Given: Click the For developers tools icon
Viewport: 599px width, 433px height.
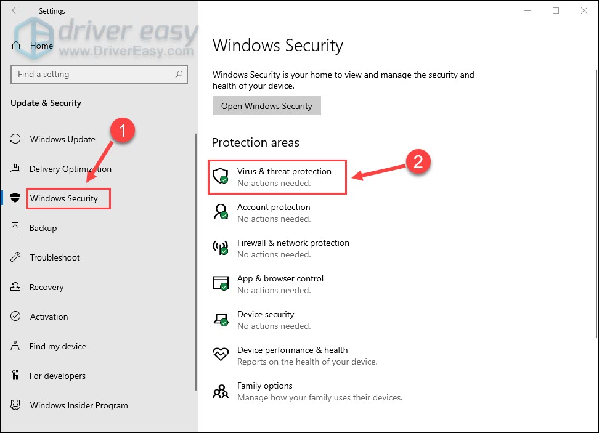Looking at the screenshot, I should [15, 375].
